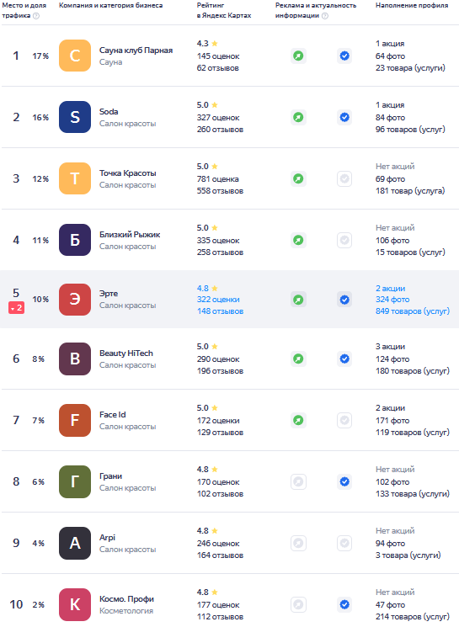Click the blue verified checkmark for Сауна клуб Парная
Viewport: 459px width, 627px height.
tap(344, 56)
